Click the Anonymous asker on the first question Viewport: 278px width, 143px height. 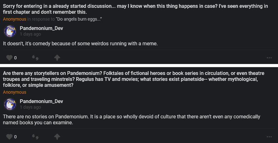pos(15,19)
